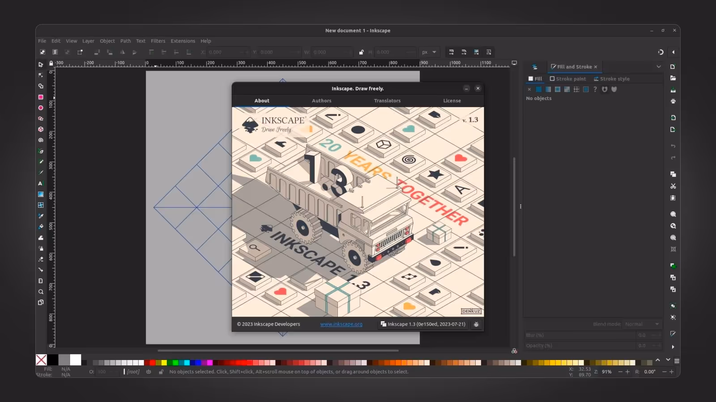Close the Fill and Stroke tab
This screenshot has width=716, height=402.
tap(596, 67)
